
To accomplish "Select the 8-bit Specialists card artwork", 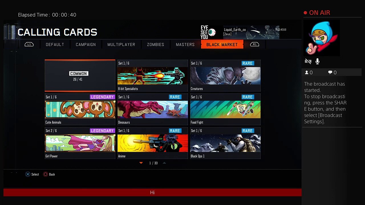I will point(153,76).
